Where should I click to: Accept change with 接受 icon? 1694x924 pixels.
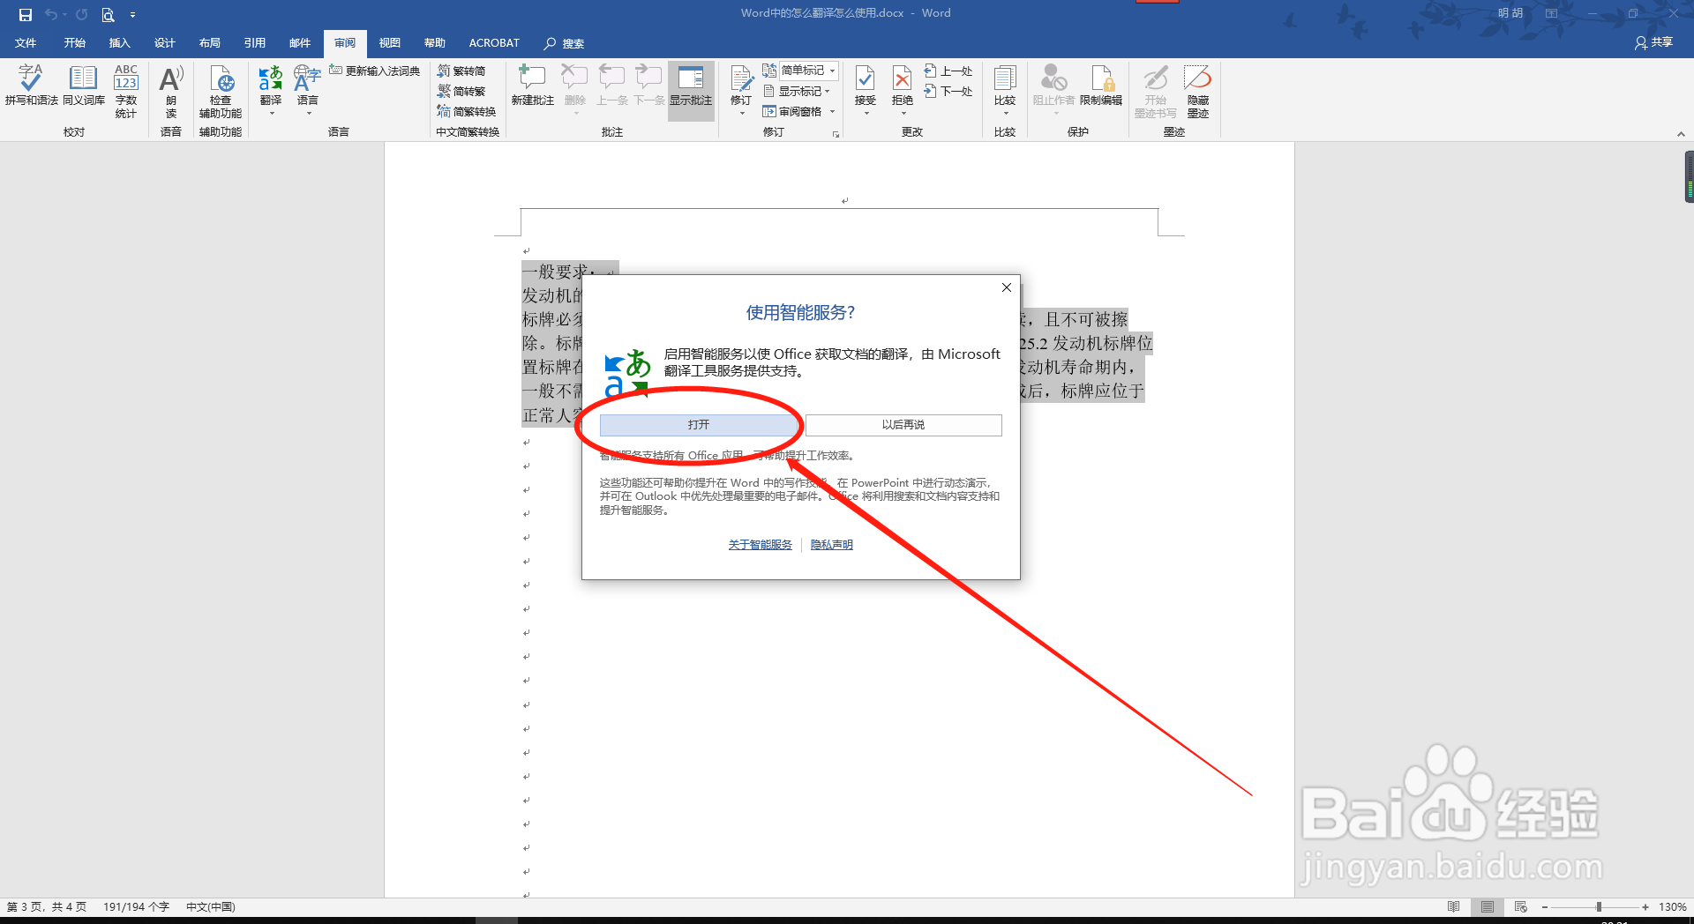pos(865,84)
